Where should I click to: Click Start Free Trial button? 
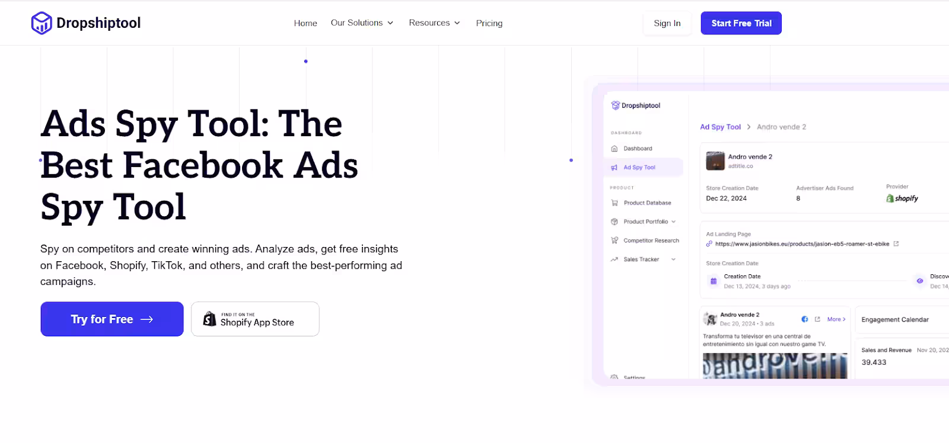(741, 23)
